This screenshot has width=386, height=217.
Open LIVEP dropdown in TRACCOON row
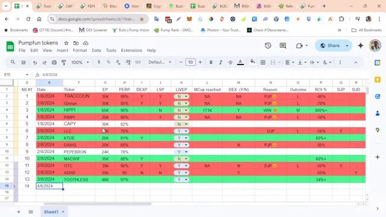click(x=182, y=96)
